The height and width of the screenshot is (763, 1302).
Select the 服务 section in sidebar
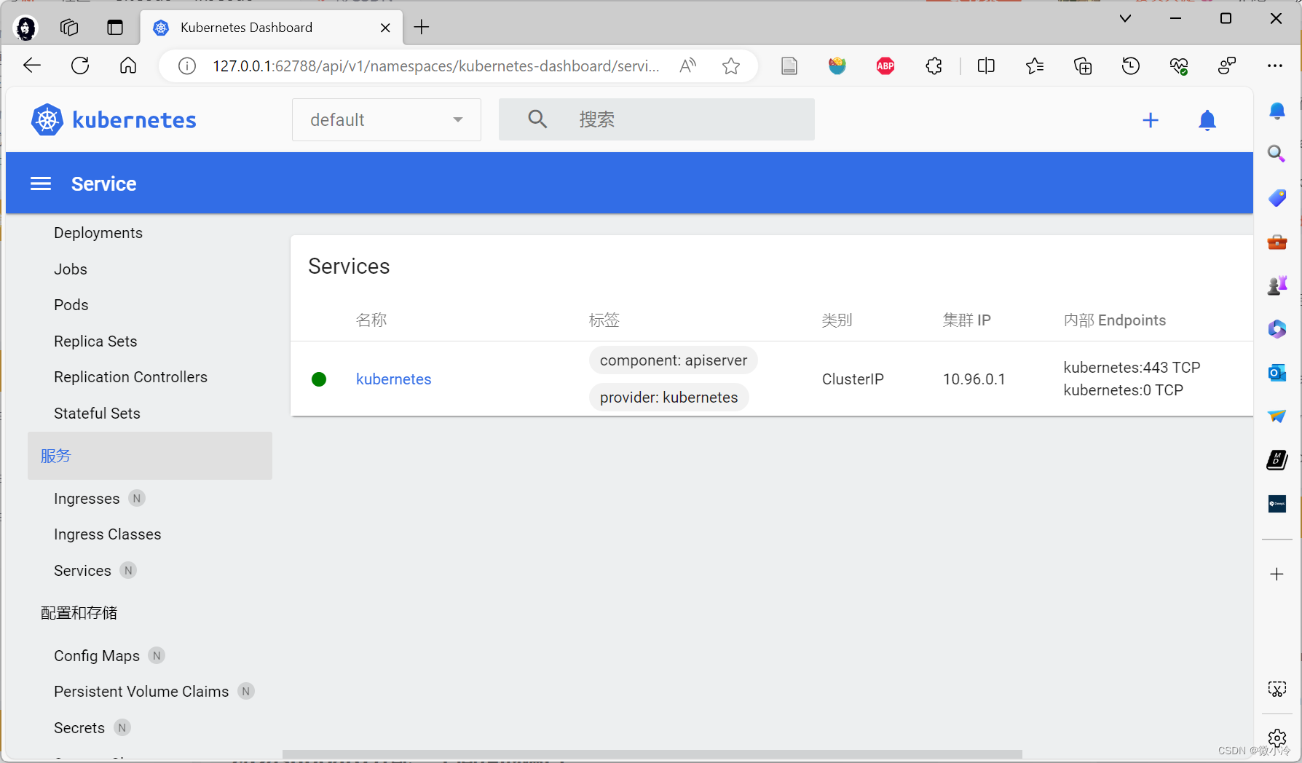point(150,456)
